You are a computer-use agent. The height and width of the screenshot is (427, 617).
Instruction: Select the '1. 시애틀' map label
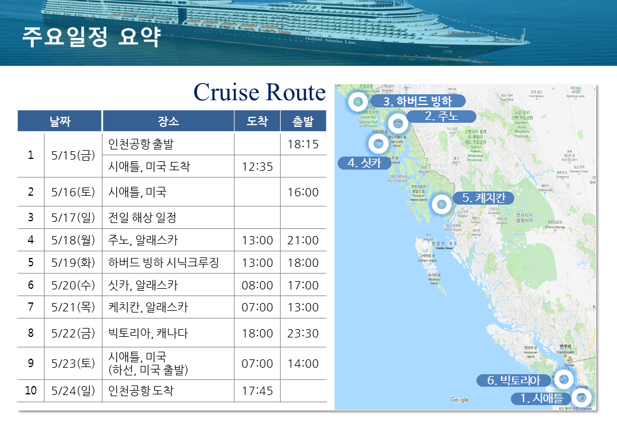pyautogui.click(x=542, y=399)
